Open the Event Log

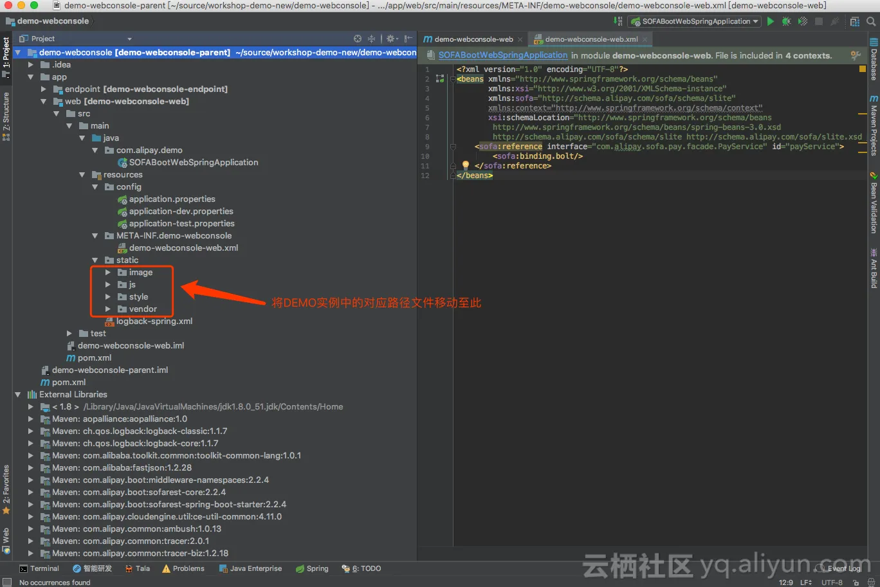(x=839, y=568)
